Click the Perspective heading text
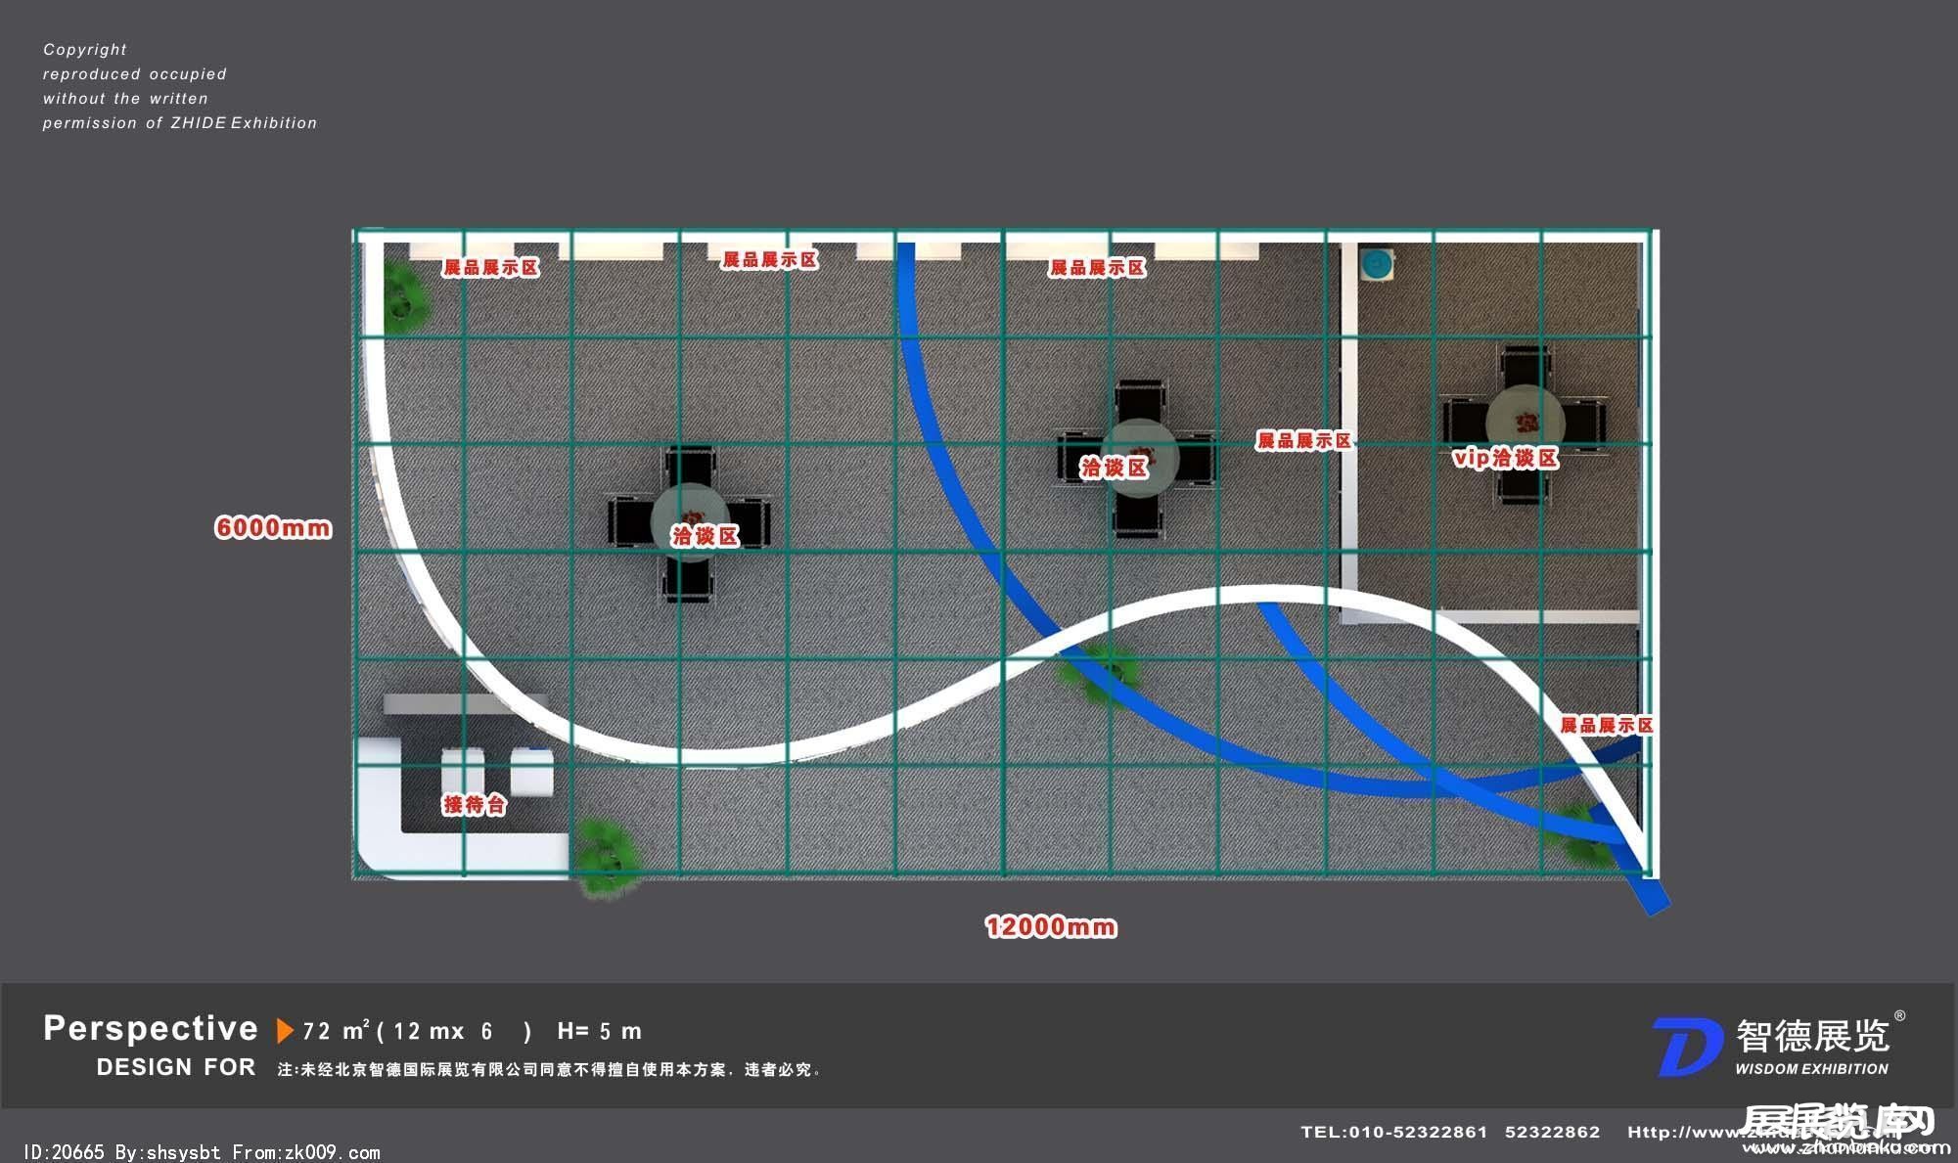Screen dimensions: 1958x1163 [x=151, y=1029]
